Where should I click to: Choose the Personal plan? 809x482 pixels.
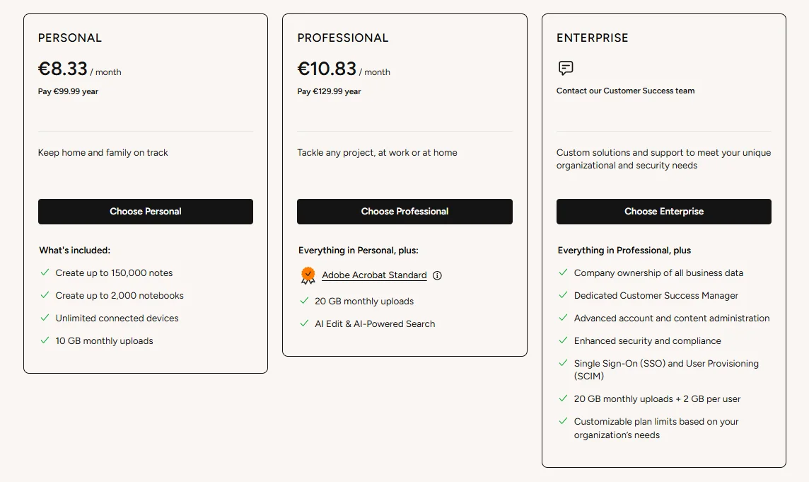145,212
